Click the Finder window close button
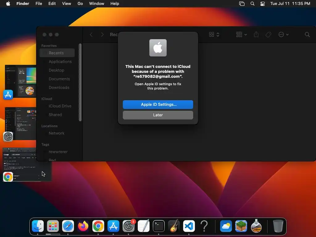This screenshot has height=237, width=316. 44,35
